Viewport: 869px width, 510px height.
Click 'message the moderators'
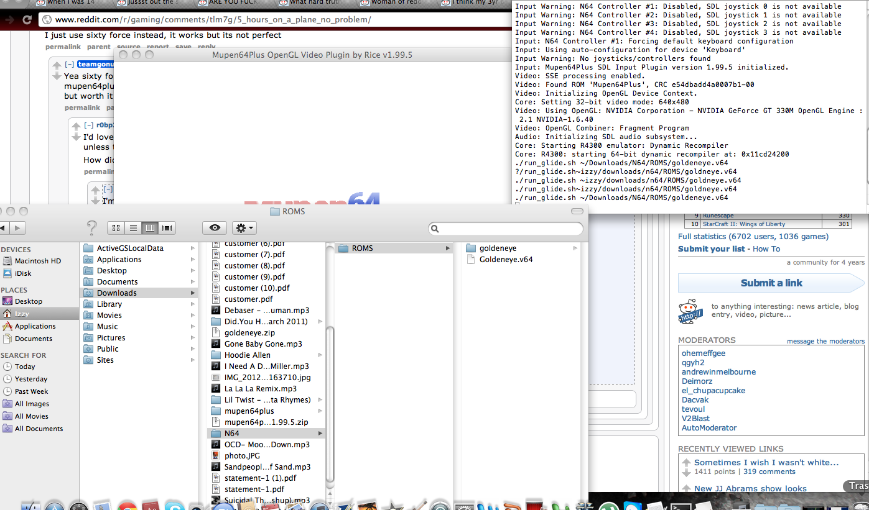825,341
